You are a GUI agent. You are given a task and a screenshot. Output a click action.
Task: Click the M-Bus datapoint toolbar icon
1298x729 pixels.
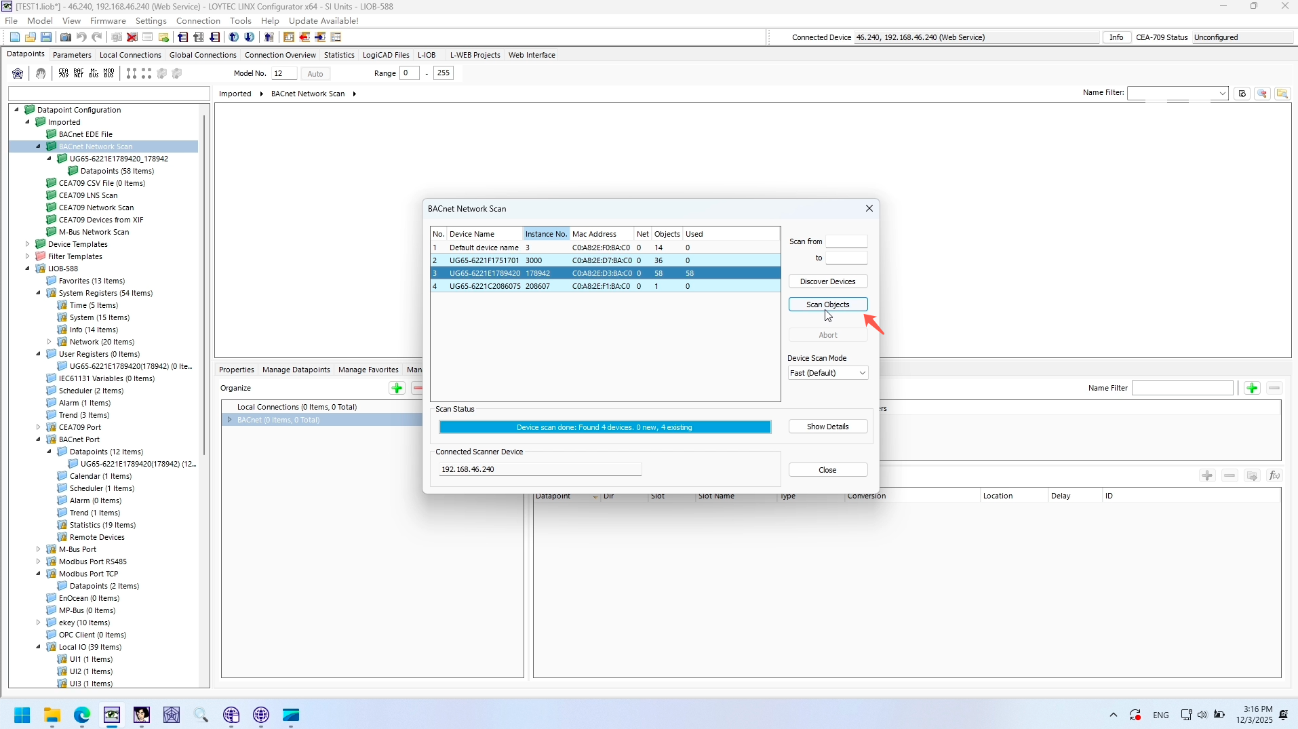point(94,73)
